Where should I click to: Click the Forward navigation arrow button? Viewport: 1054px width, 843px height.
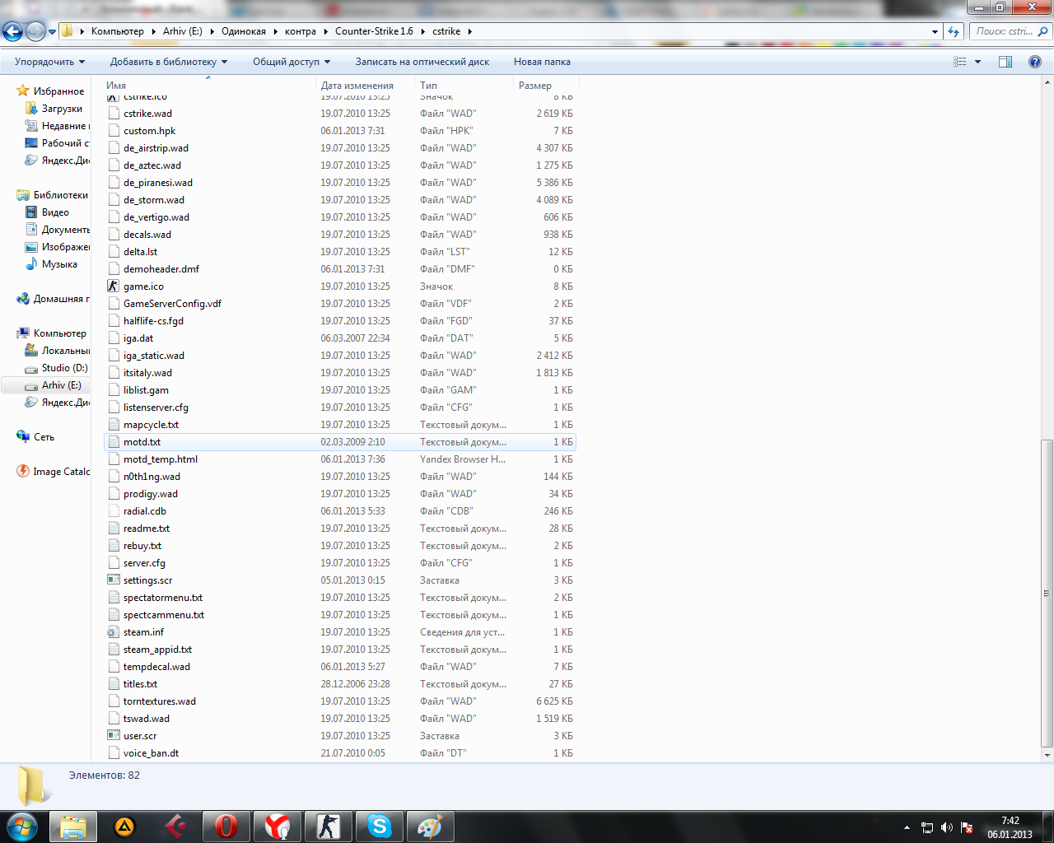[35, 32]
